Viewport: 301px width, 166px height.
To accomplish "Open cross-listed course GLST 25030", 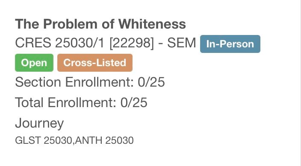I will (43, 140).
